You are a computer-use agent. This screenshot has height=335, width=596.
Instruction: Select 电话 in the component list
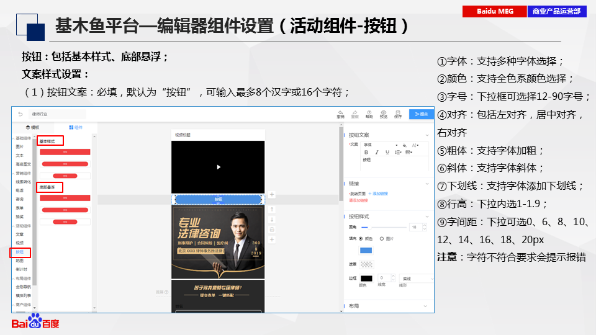pos(20,190)
